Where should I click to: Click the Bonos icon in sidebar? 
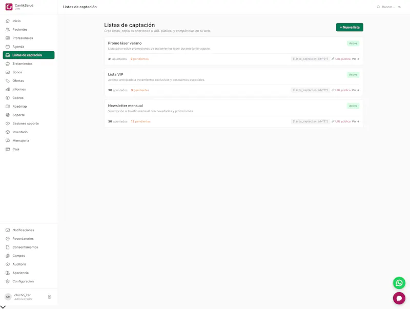coord(8,72)
